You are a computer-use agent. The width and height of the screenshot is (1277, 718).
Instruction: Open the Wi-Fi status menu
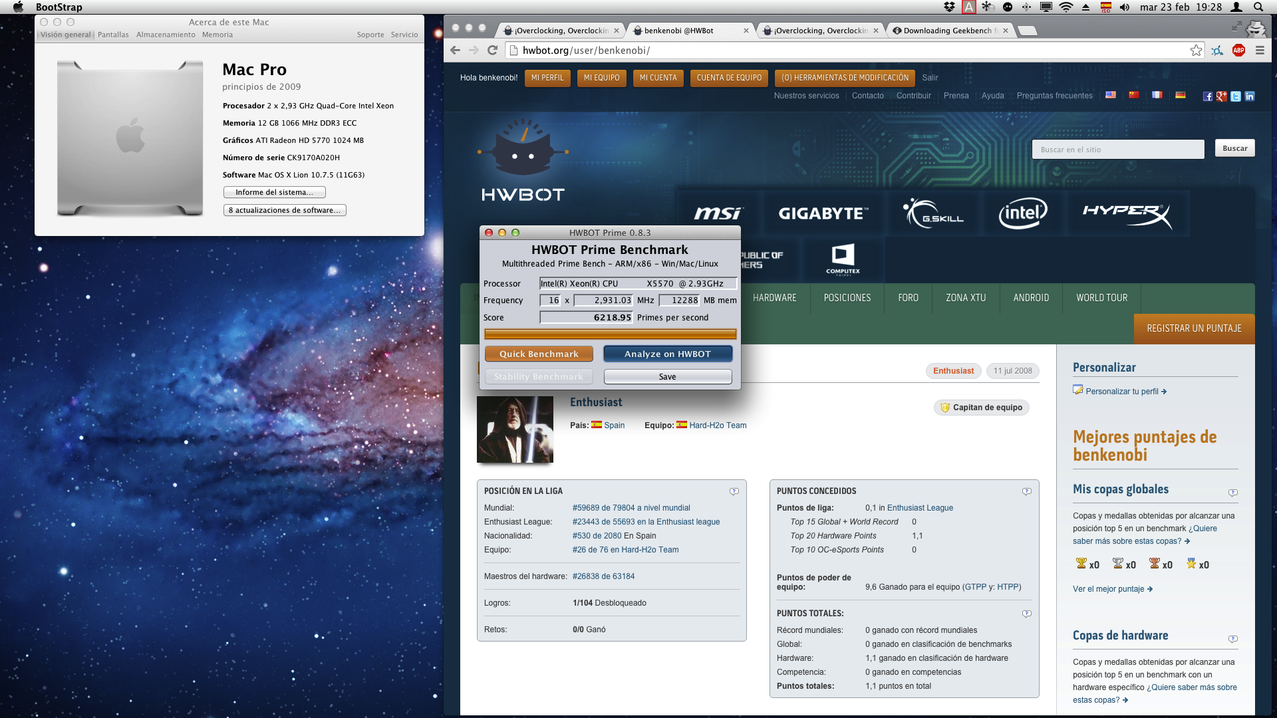click(1066, 7)
